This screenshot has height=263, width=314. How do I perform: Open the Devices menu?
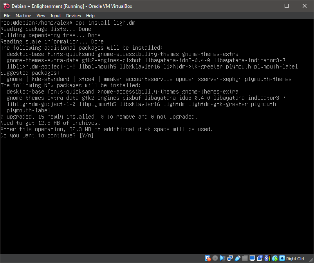pyautogui.click(x=73, y=16)
